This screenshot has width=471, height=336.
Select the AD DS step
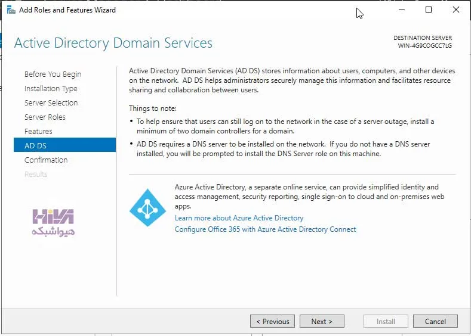pyautogui.click(x=64, y=145)
